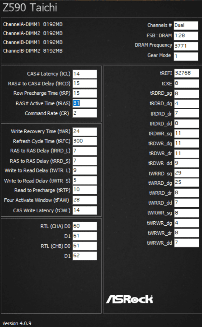Click the Write Recovery Time (tWR) field
This screenshot has height=327, width=202.
pyautogui.click(x=85, y=132)
